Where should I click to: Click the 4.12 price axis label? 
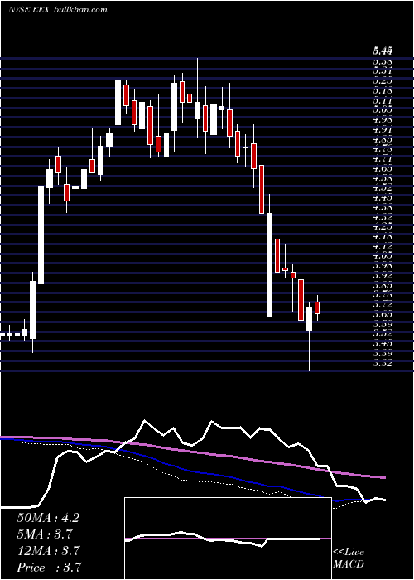(x=383, y=247)
